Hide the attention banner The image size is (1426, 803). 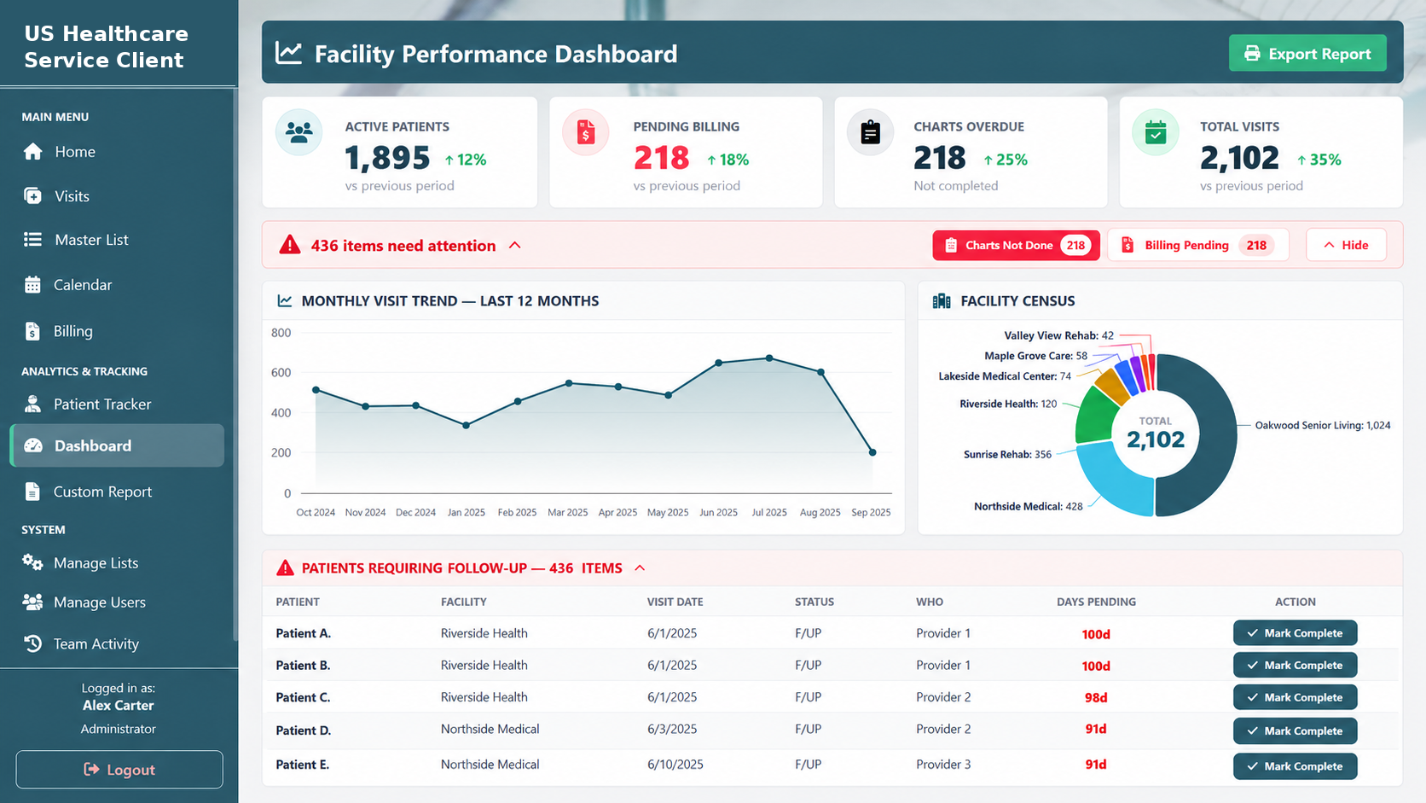(x=1346, y=245)
